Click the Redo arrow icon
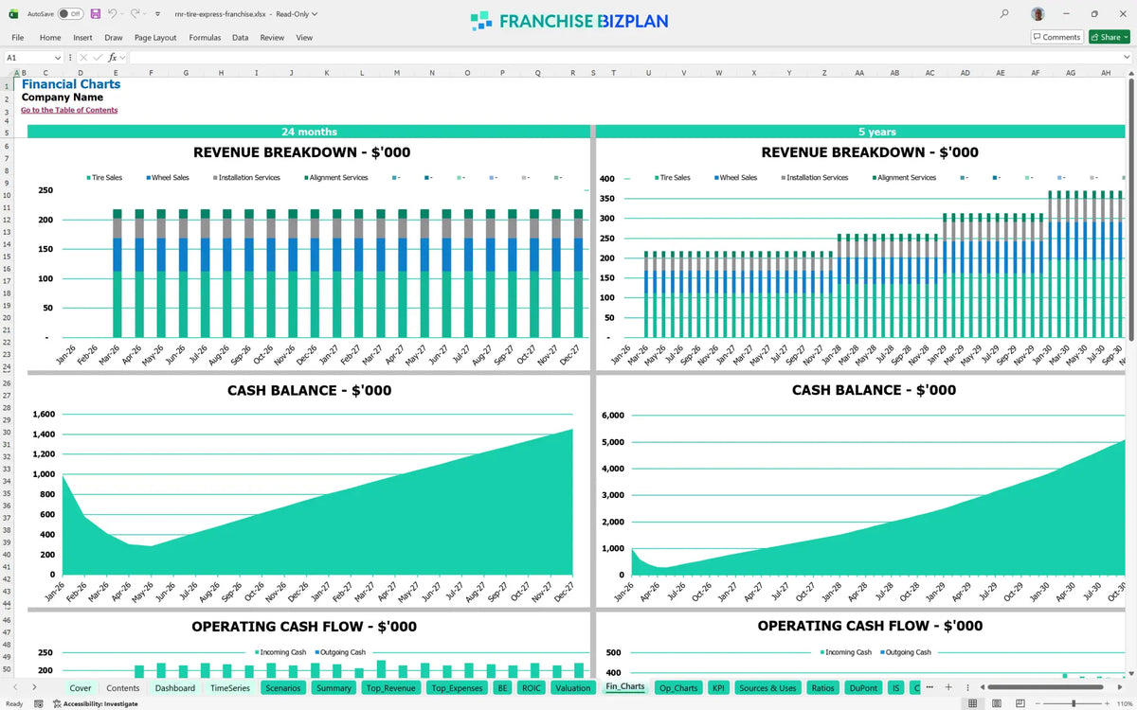Image resolution: width=1137 pixels, height=710 pixels. tap(135, 14)
